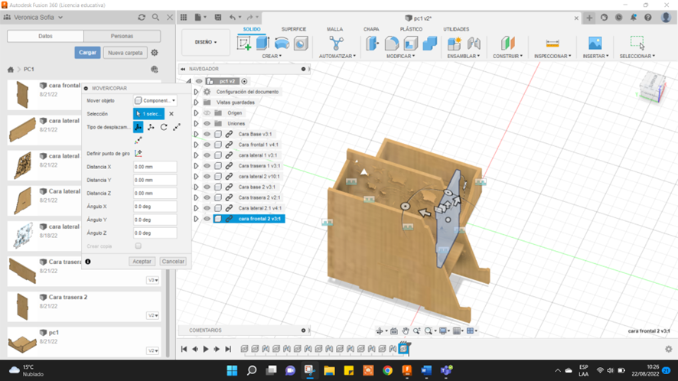
Task: Choose Point to Point displacement type
Action: point(177,127)
